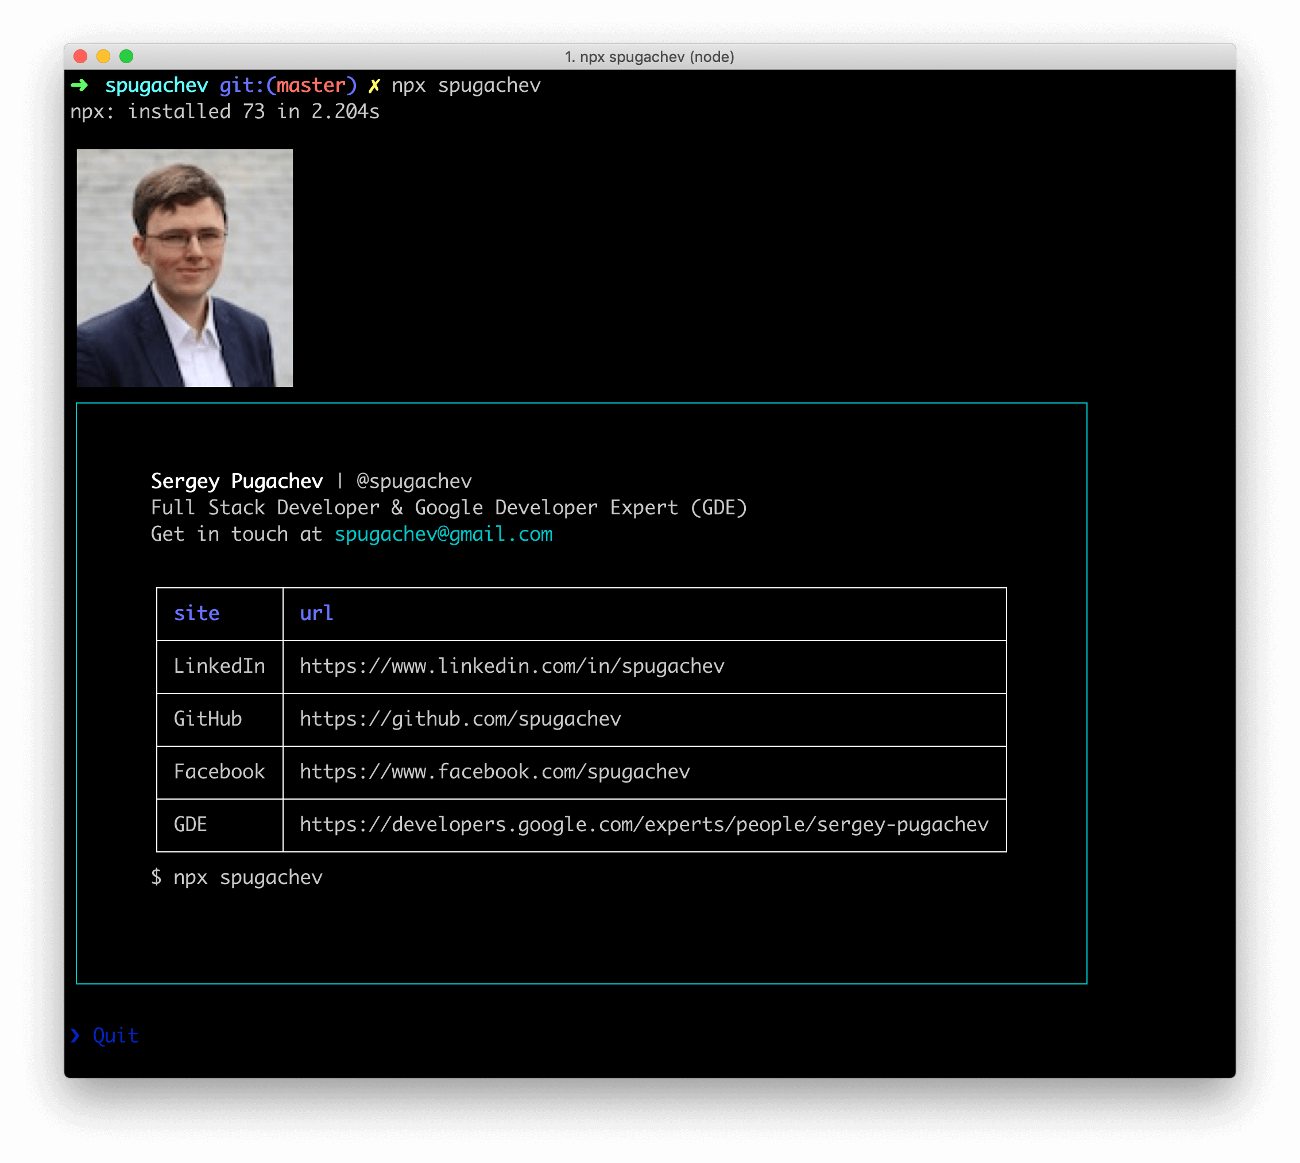The height and width of the screenshot is (1163, 1300).
Task: Open the Facebook profile URL
Action: 495,772
